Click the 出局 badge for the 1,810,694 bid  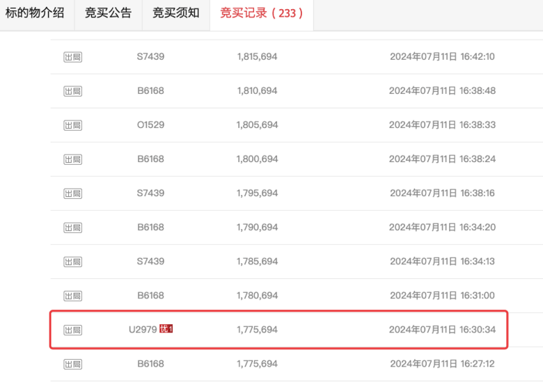pos(72,90)
